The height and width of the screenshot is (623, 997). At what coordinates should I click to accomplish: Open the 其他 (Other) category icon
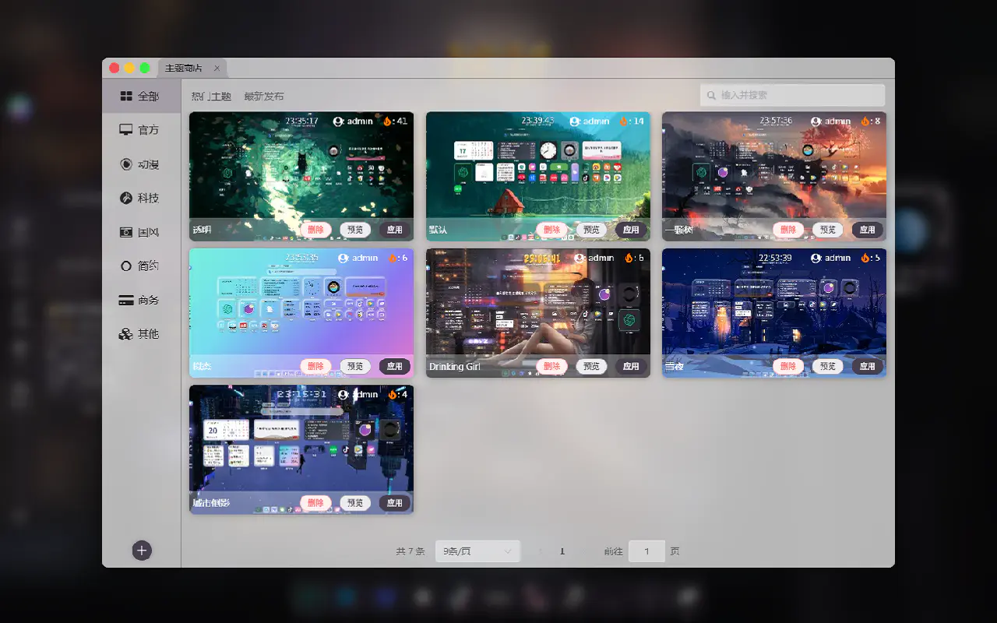[125, 334]
